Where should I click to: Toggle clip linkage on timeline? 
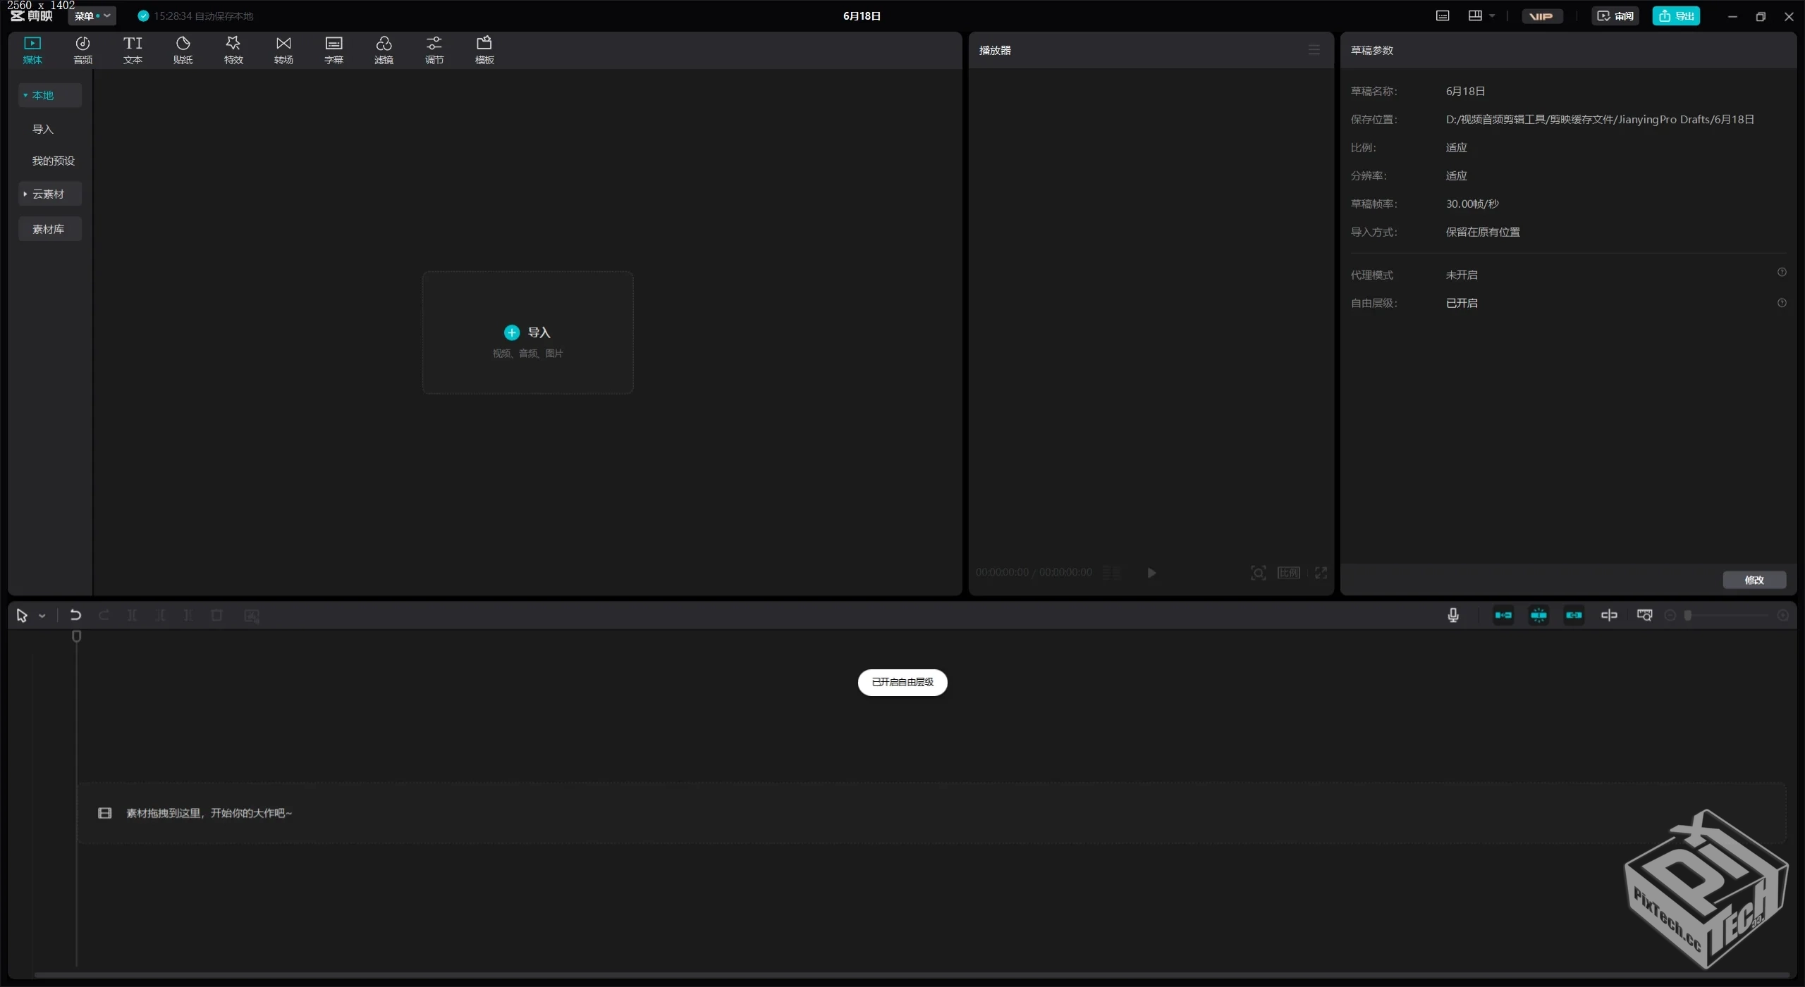pos(1574,615)
